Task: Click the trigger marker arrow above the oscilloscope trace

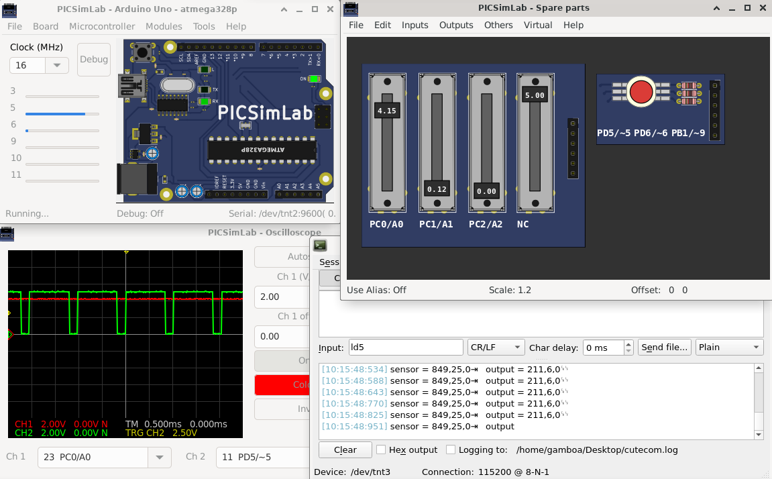Action: [126, 253]
